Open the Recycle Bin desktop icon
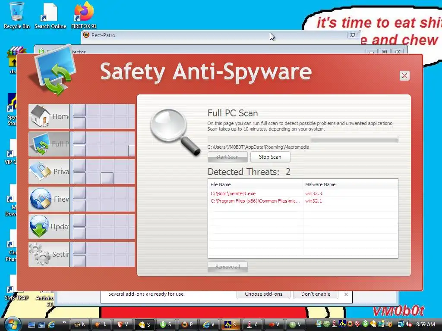442x331 pixels. [x=17, y=16]
